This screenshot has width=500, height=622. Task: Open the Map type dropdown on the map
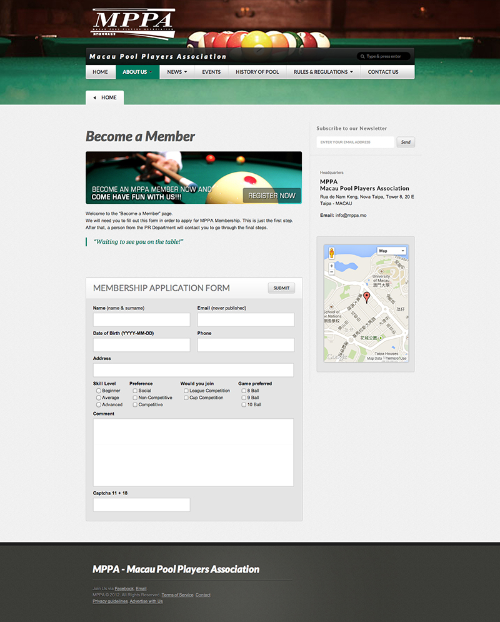(392, 251)
